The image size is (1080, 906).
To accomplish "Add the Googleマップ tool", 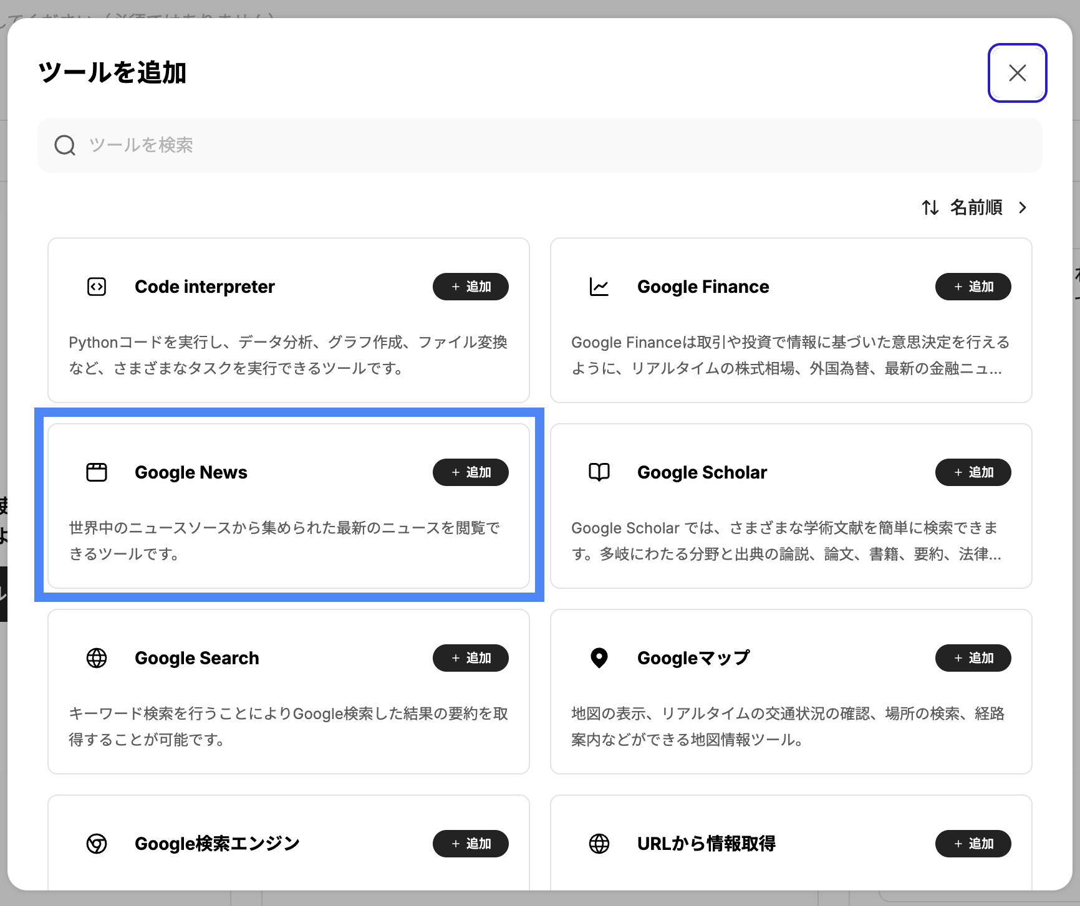I will pyautogui.click(x=973, y=658).
